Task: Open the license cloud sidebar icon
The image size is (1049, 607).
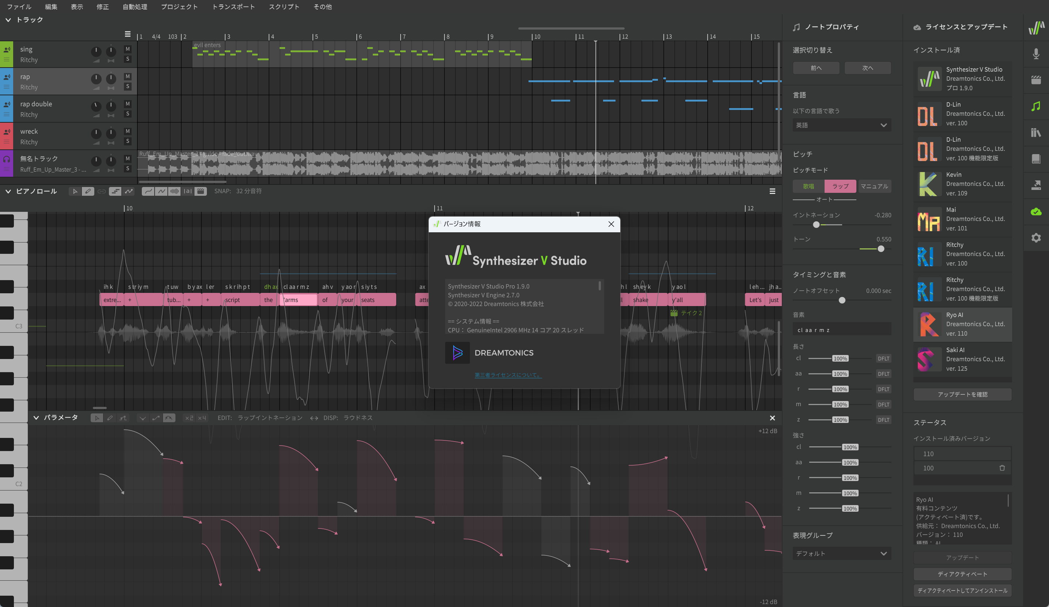Action: point(1036,212)
